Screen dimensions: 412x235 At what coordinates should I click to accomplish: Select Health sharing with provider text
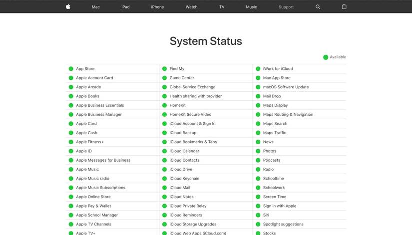[x=196, y=96]
